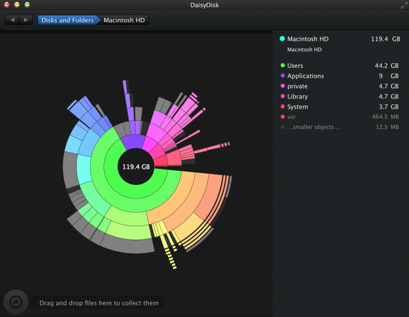Minimize the window with the yellow button

(17, 4)
